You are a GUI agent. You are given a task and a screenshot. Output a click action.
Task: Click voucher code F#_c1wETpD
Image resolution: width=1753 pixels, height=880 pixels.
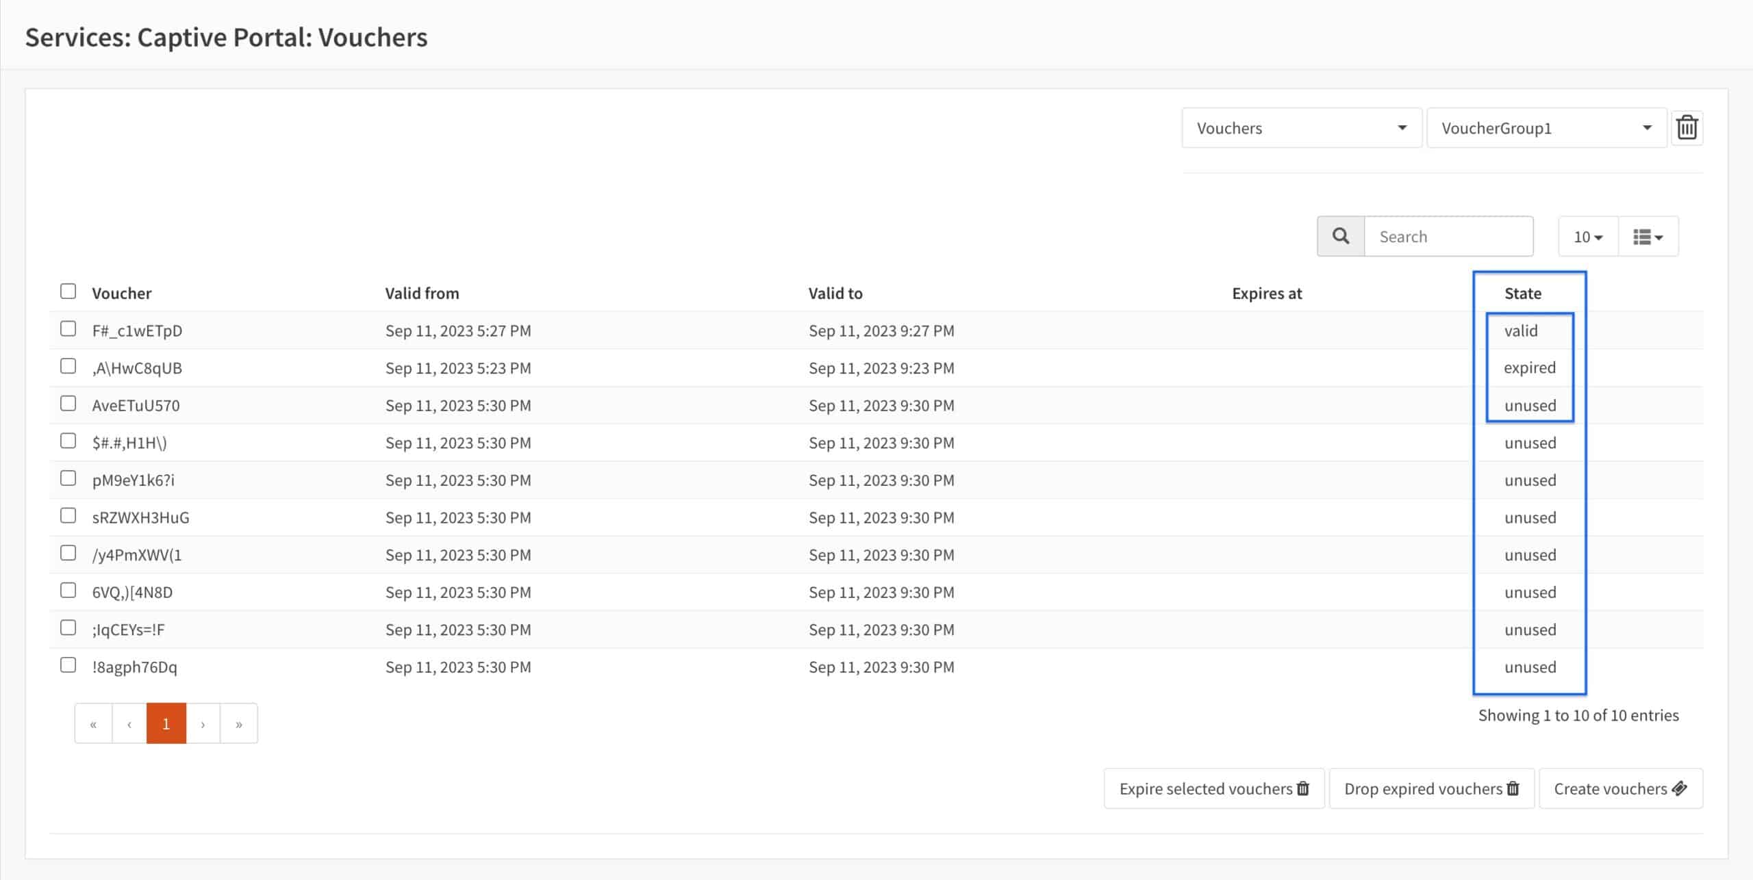click(x=137, y=331)
